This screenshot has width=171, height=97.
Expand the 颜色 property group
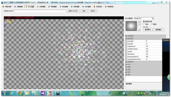coord(126,72)
